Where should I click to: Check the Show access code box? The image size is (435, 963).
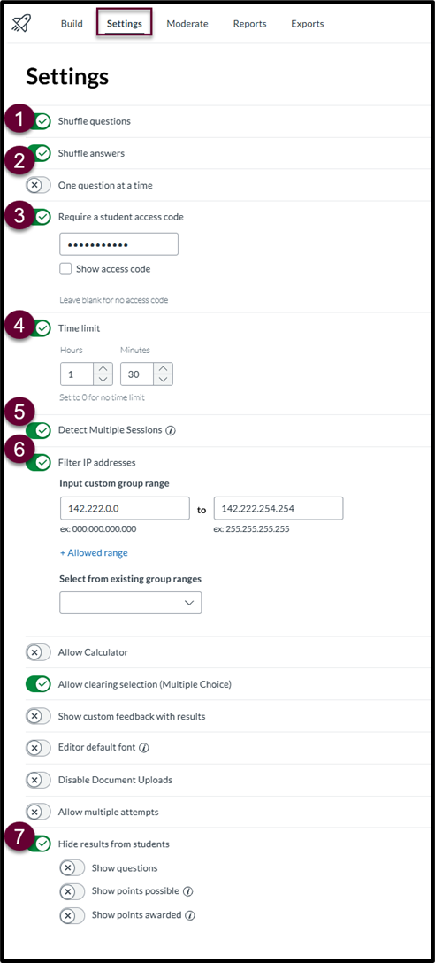[x=65, y=268]
